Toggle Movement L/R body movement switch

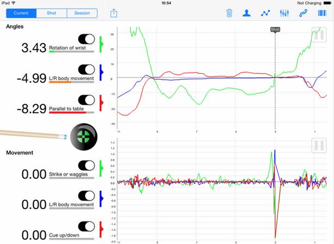point(87,196)
